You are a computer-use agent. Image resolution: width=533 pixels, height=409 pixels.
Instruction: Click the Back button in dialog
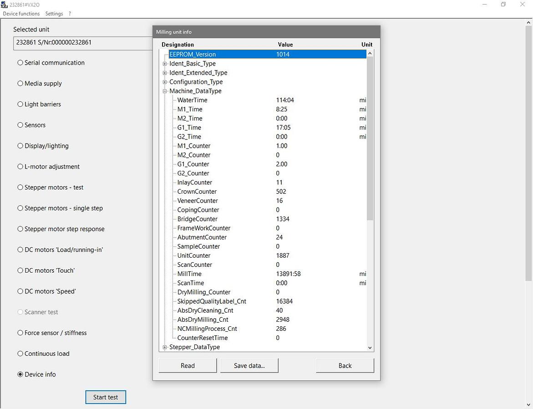pos(345,366)
